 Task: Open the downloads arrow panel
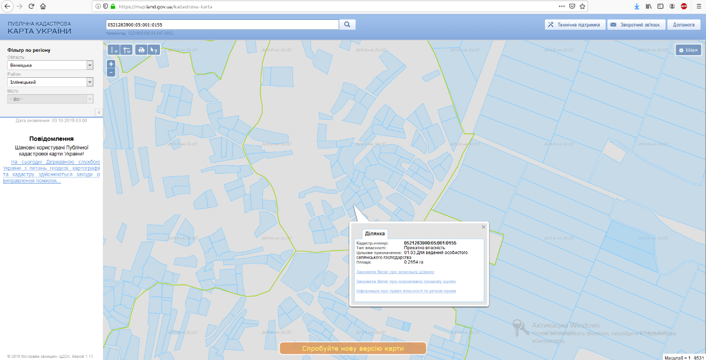pos(637,6)
